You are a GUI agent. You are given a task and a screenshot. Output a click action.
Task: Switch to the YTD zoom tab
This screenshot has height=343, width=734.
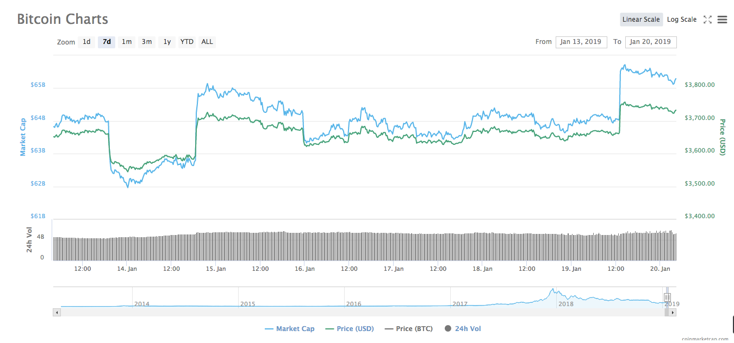[186, 42]
